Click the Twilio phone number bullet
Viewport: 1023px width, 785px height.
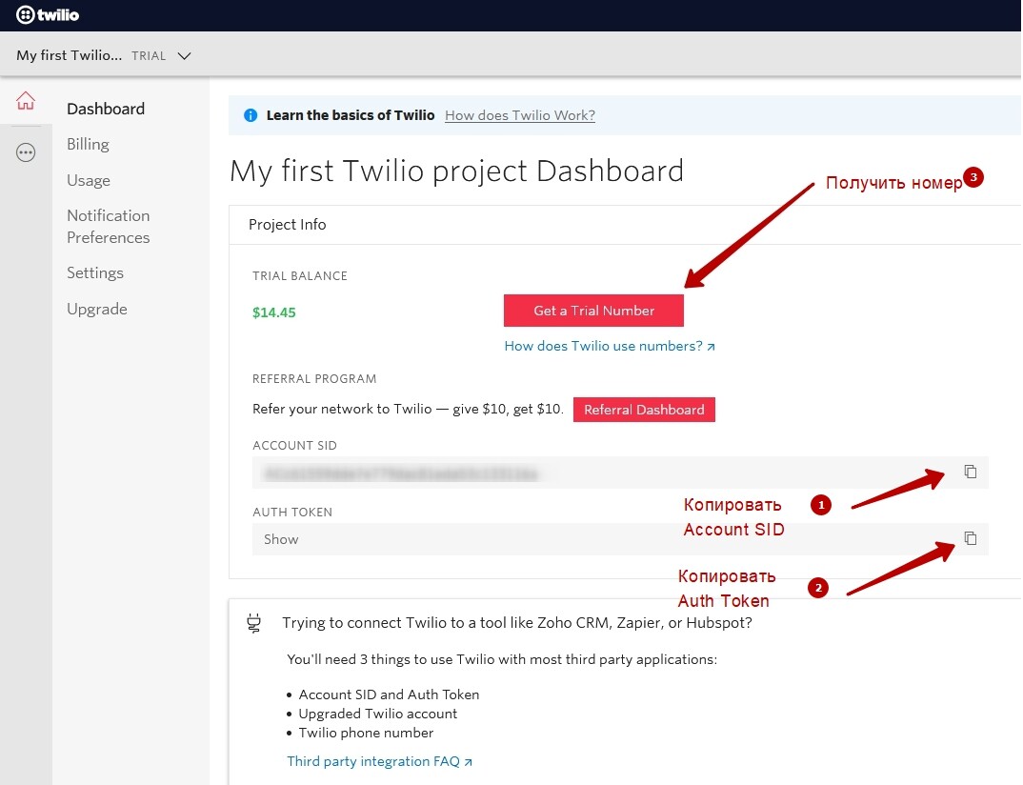[x=366, y=733]
